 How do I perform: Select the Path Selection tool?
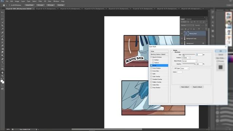coord(3,65)
